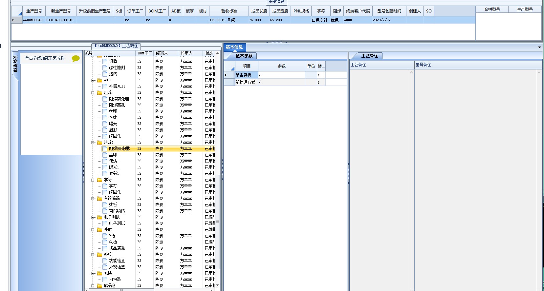Select the 【4ADRN00GA0】工艺流程 panel tab
544x291 pixels.
(116, 46)
